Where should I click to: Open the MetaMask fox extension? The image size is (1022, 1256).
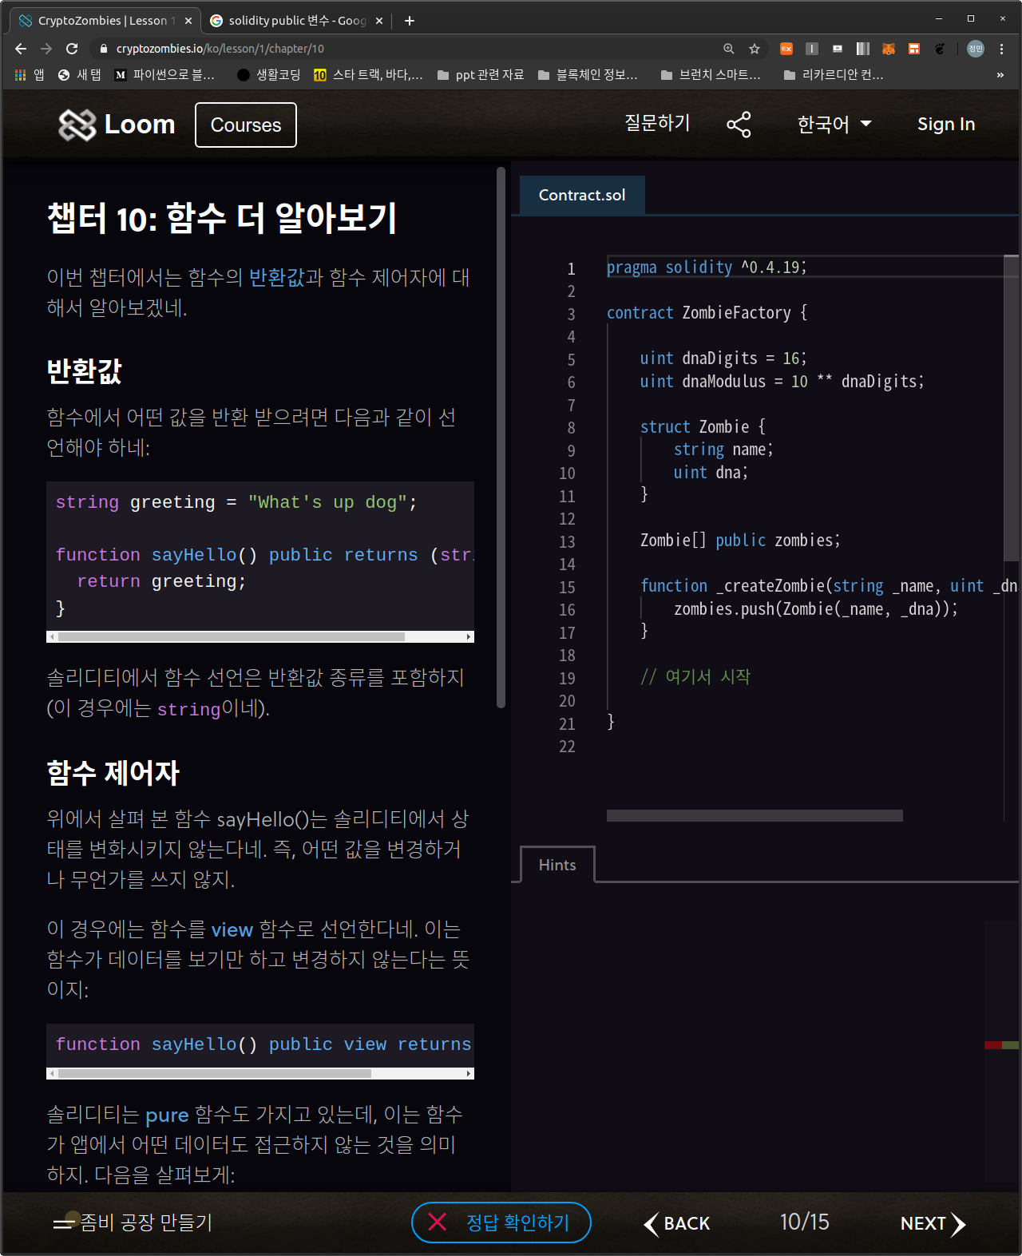coord(889,49)
